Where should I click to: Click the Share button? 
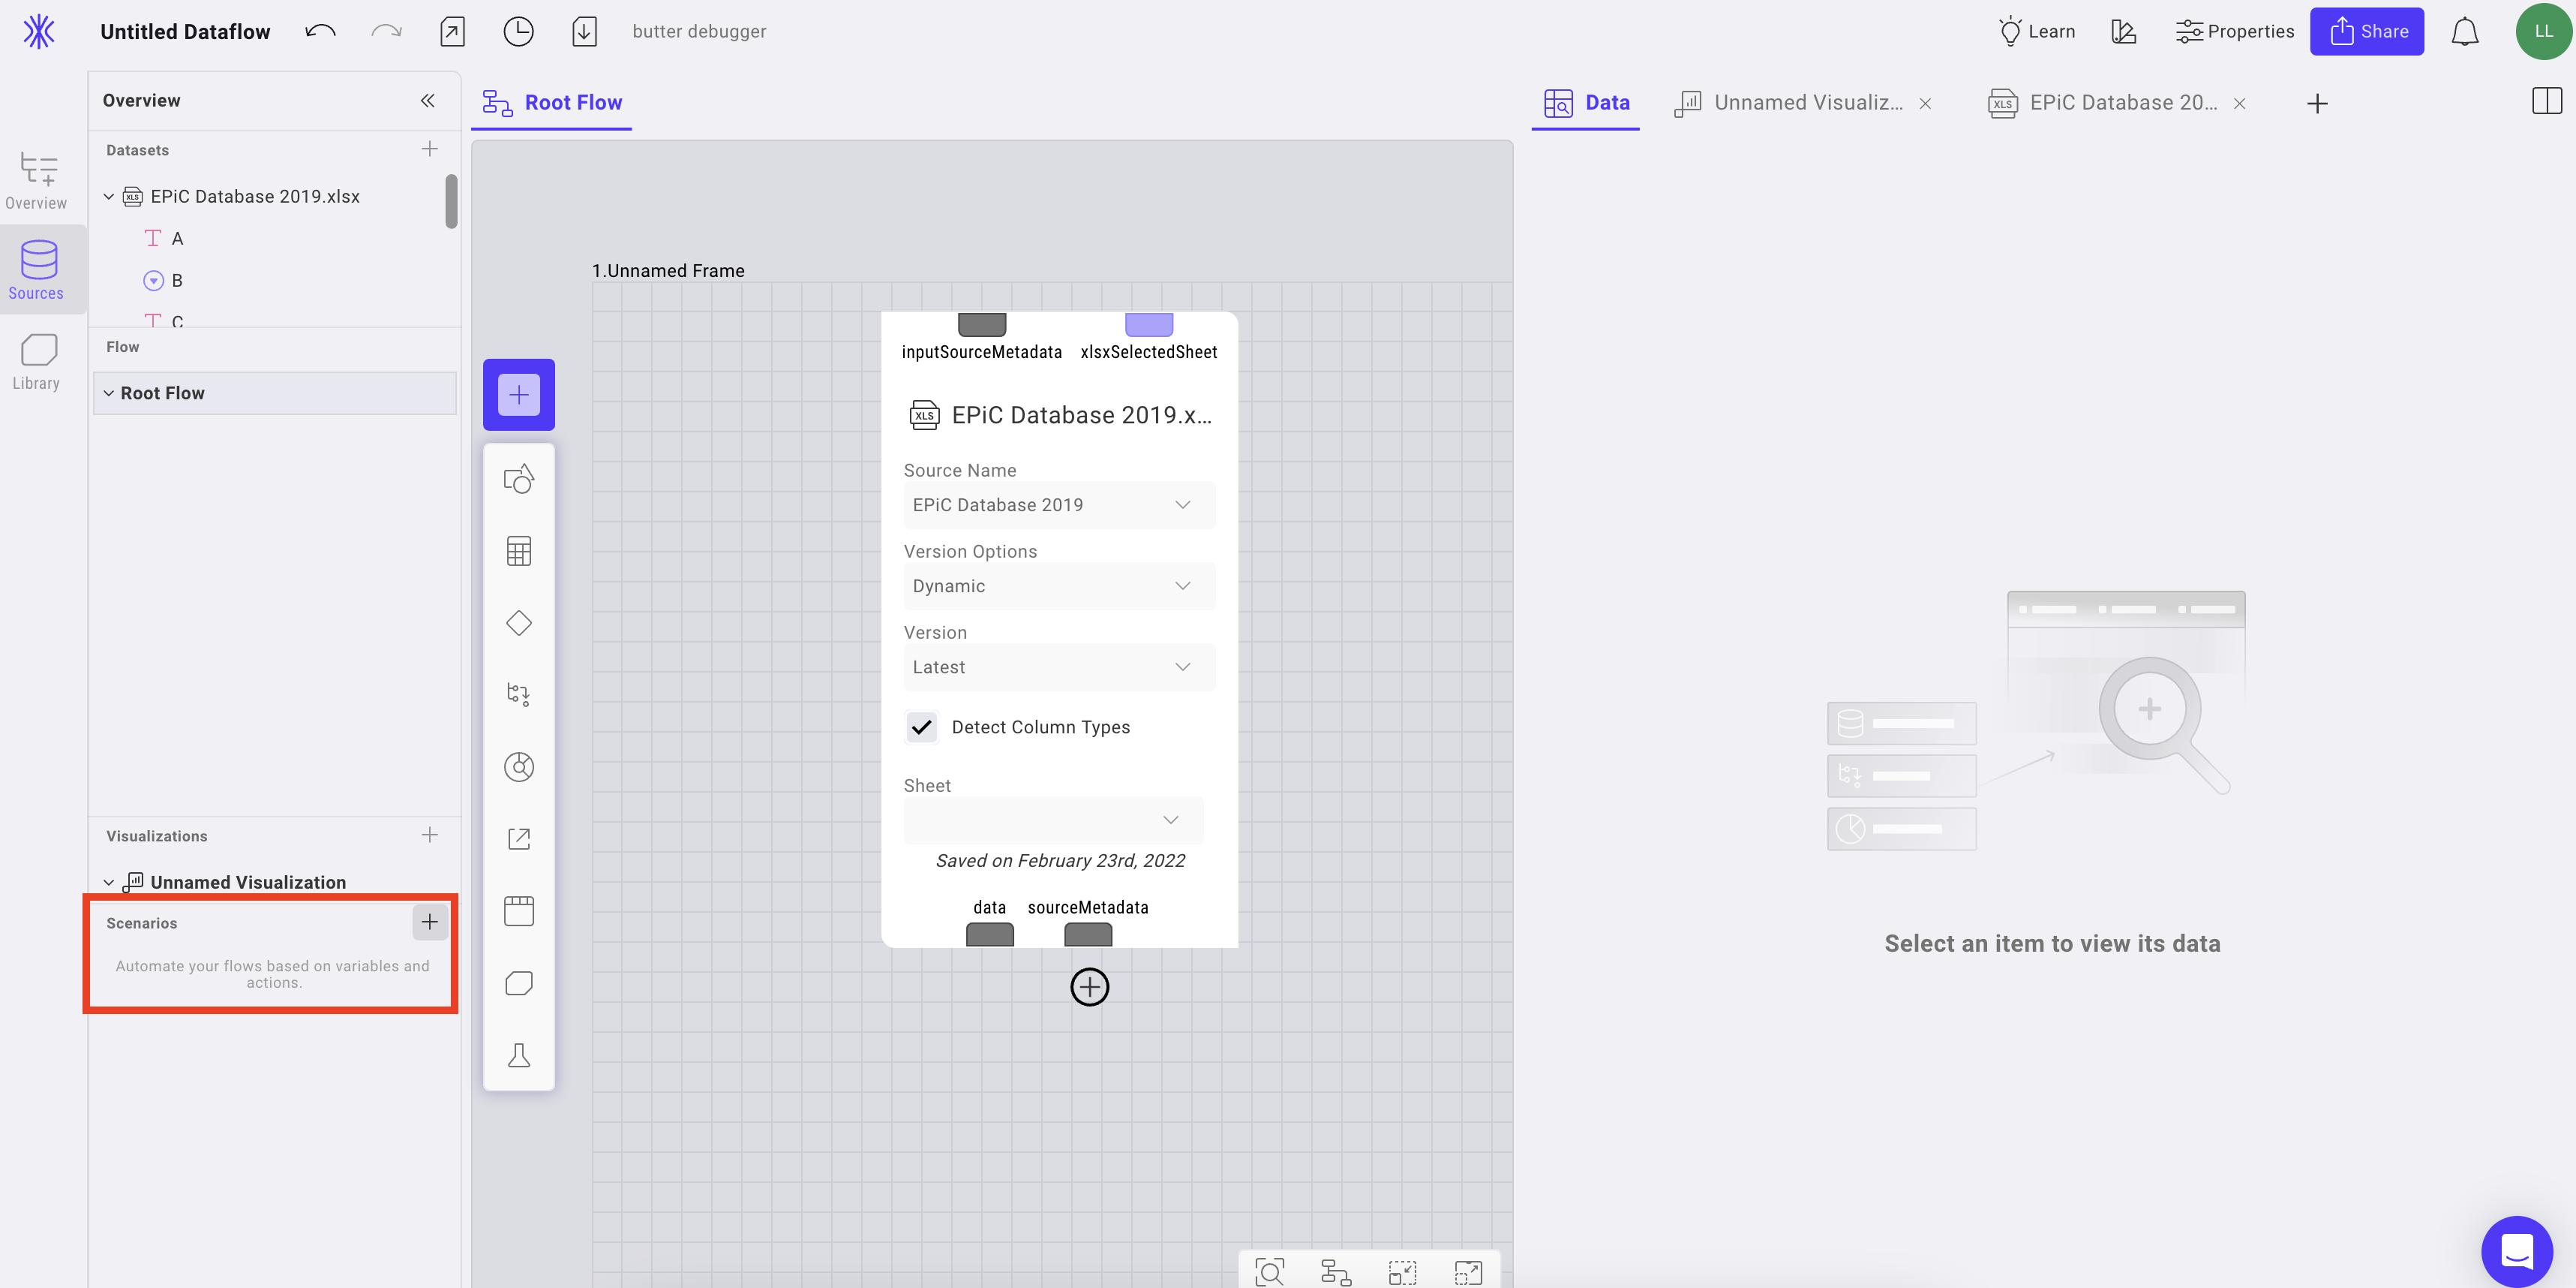click(2366, 31)
